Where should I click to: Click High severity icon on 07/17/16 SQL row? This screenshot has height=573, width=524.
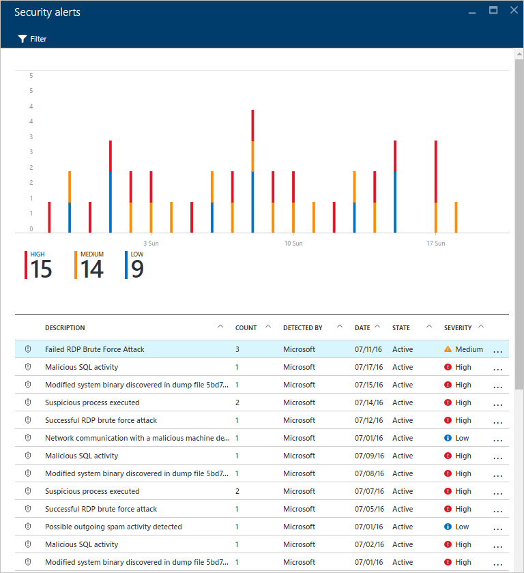click(448, 367)
